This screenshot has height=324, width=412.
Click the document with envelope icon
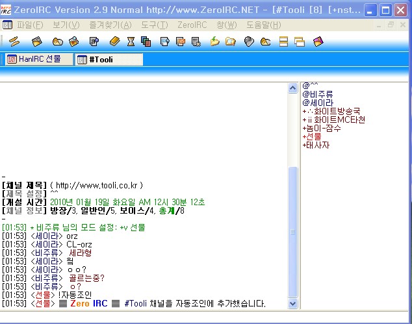click(181, 42)
